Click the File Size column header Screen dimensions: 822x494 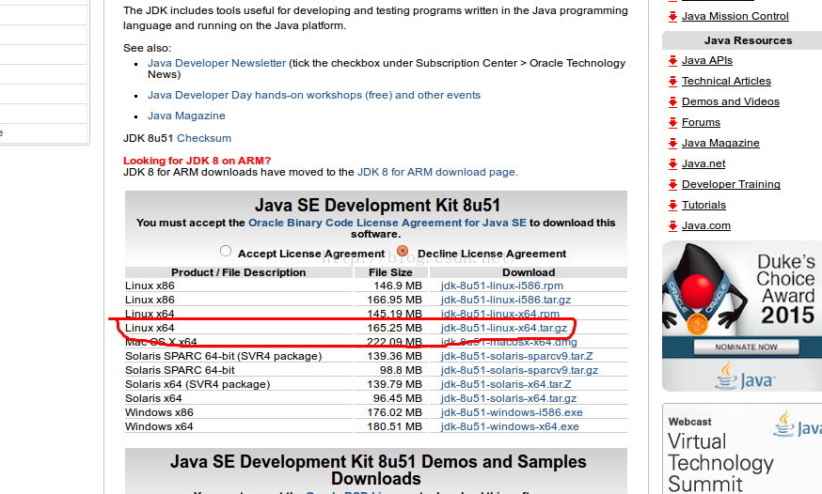390,272
